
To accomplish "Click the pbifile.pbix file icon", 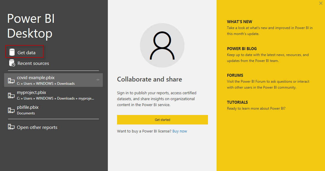I will [x=11, y=110].
